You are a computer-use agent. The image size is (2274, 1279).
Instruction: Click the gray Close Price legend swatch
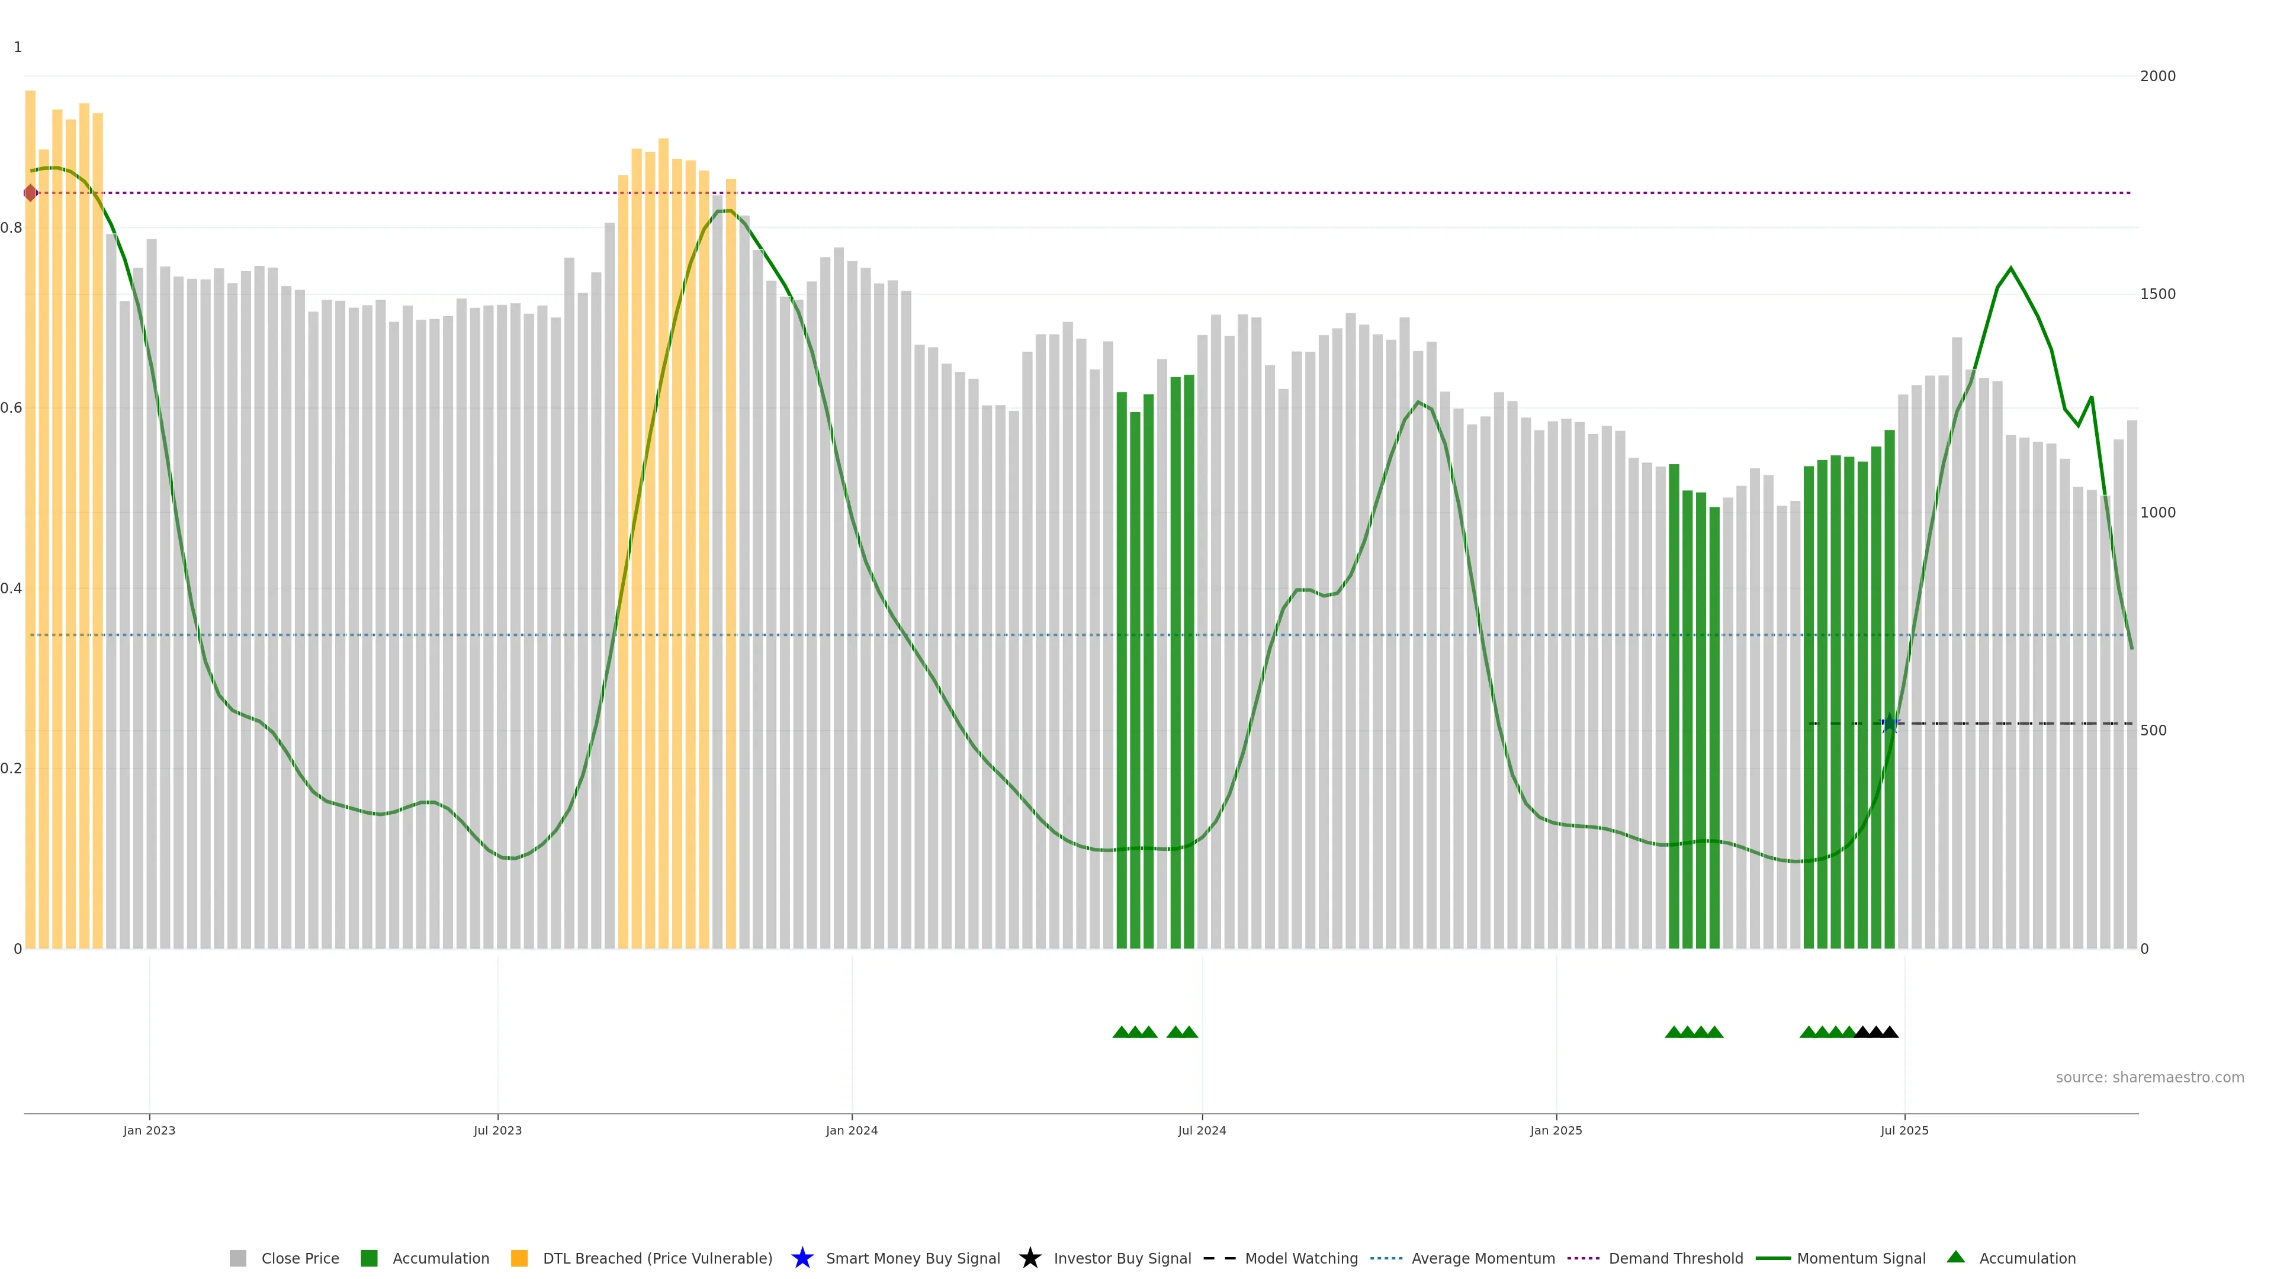click(237, 1258)
